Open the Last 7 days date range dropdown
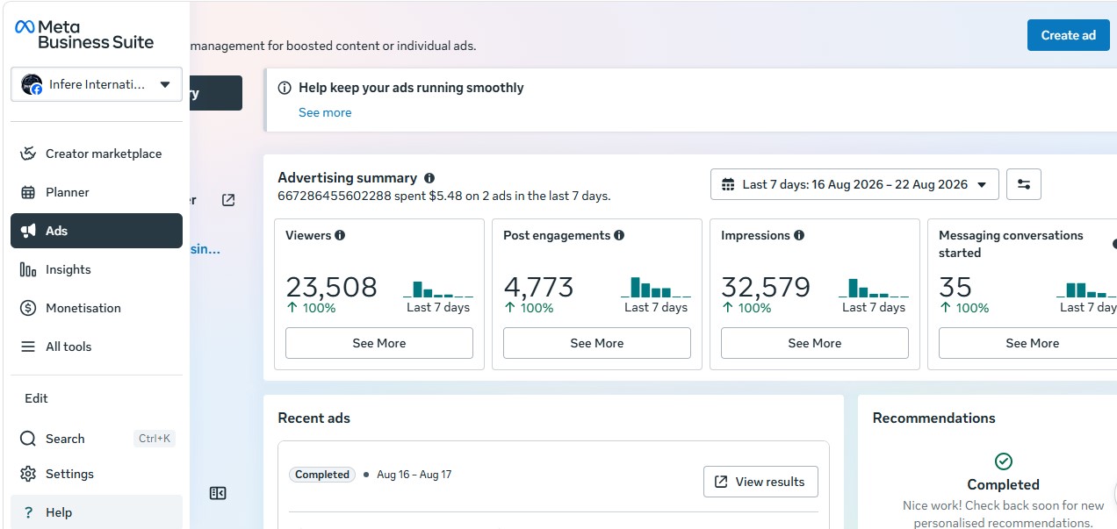The width and height of the screenshot is (1117, 529). [x=854, y=184]
